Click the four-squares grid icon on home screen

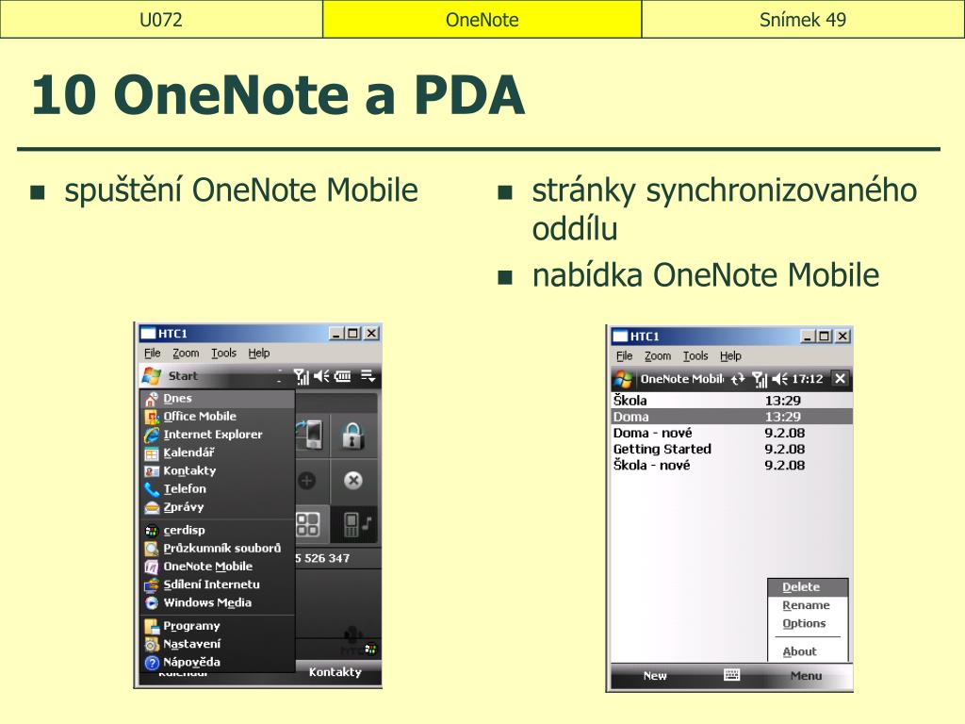click(307, 524)
